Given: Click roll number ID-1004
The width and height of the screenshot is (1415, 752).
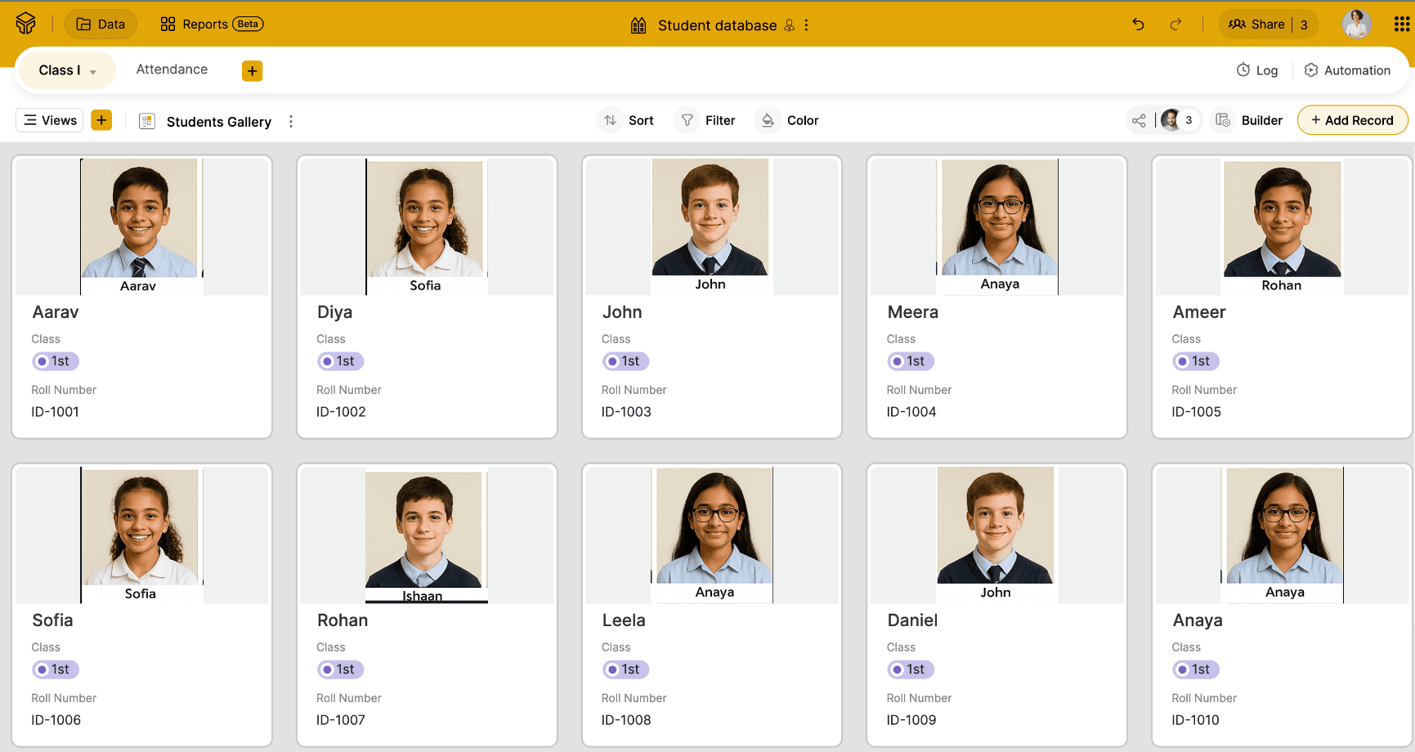Looking at the screenshot, I should pos(911,412).
